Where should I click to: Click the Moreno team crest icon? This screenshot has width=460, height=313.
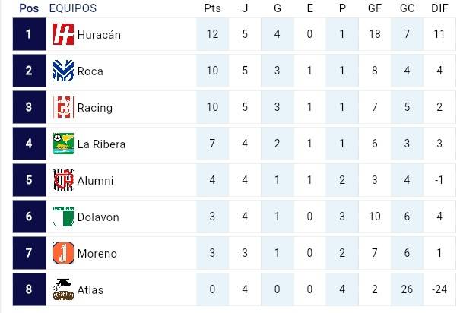(x=63, y=253)
